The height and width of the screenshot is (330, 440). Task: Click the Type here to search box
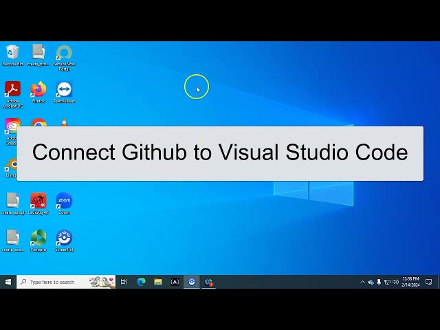66,282
